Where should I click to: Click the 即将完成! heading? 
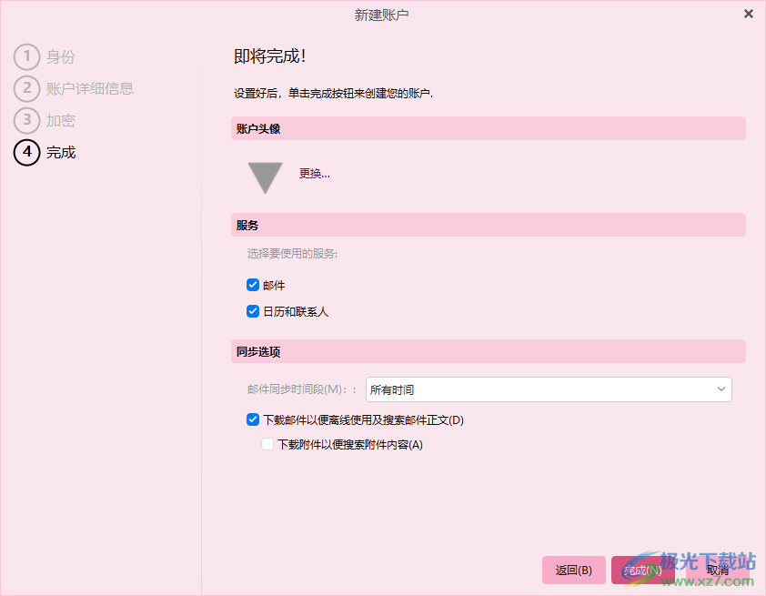click(270, 56)
